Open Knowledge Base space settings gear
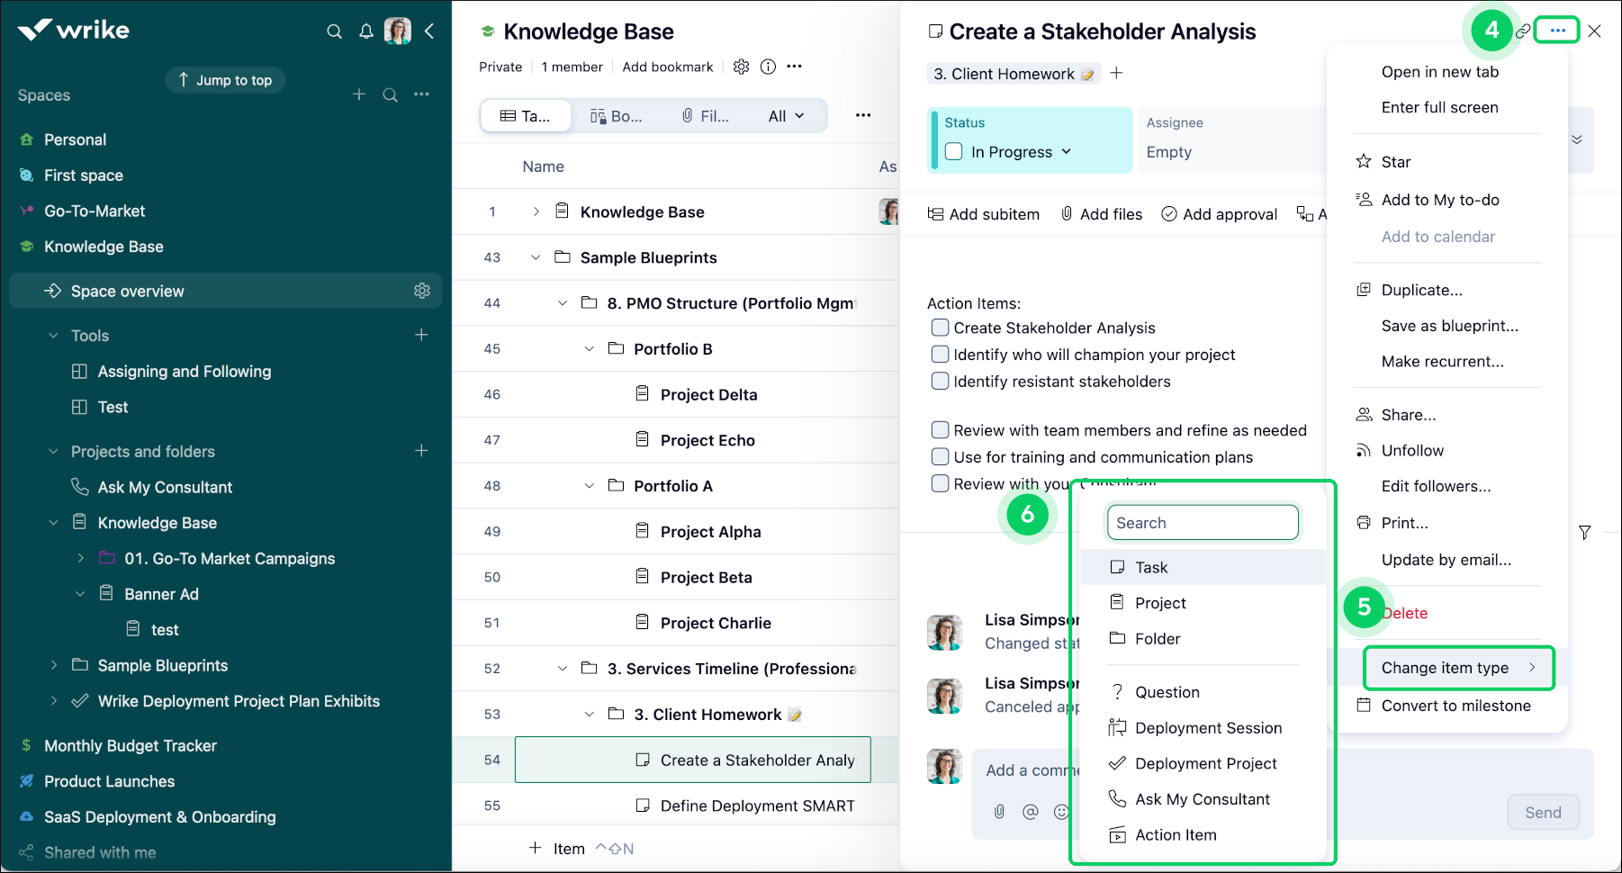1622x873 pixels. click(x=741, y=67)
